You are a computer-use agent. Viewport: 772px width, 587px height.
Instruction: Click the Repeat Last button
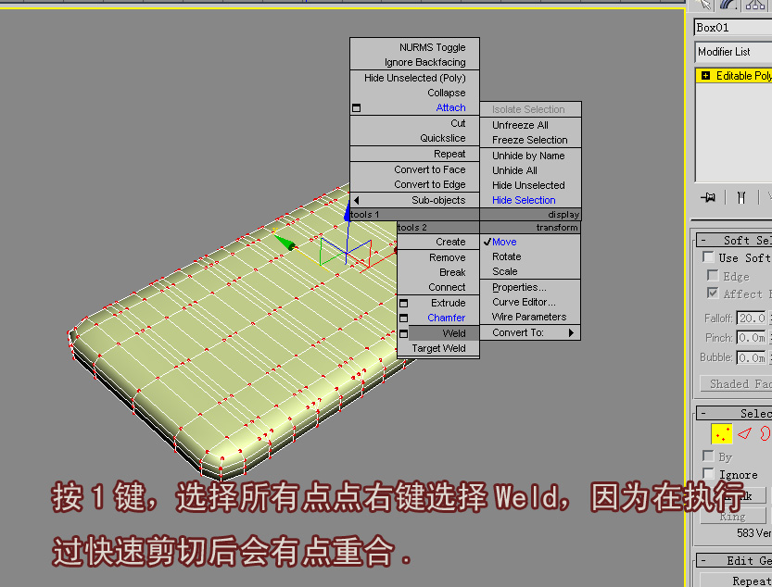click(736, 581)
